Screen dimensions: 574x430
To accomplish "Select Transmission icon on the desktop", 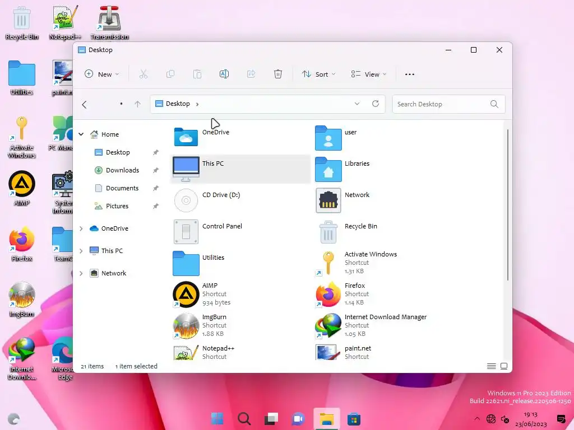I will click(x=109, y=23).
